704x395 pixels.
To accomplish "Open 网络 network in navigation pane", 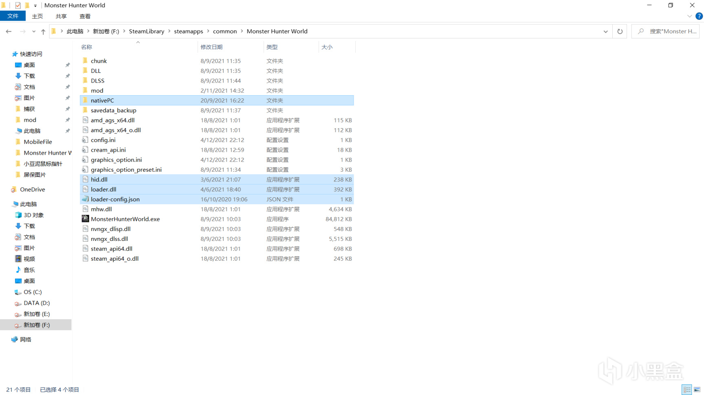I will (x=25, y=340).
